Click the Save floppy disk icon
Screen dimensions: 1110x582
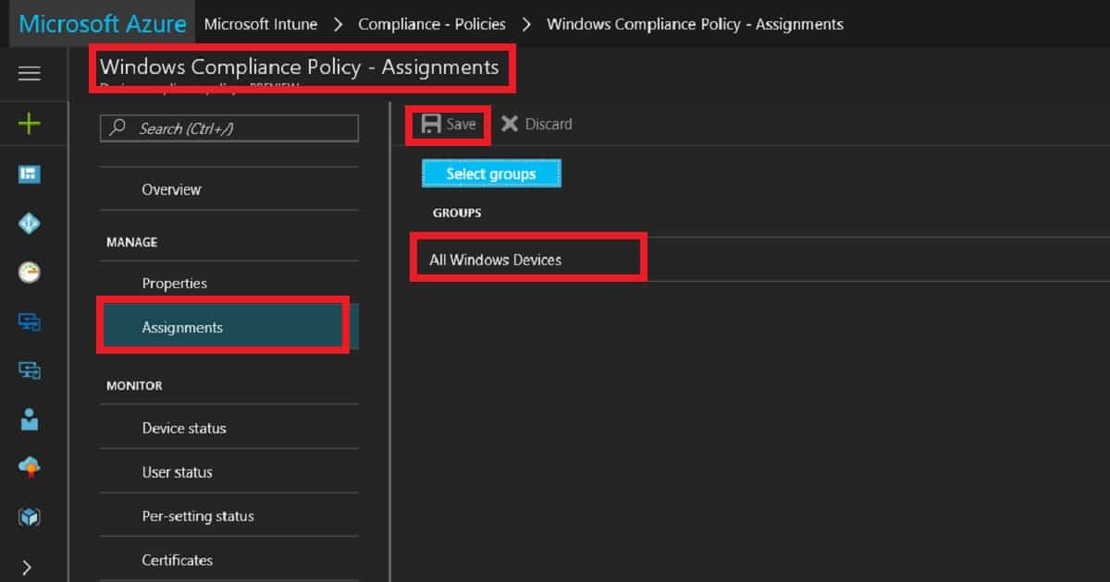tap(430, 124)
